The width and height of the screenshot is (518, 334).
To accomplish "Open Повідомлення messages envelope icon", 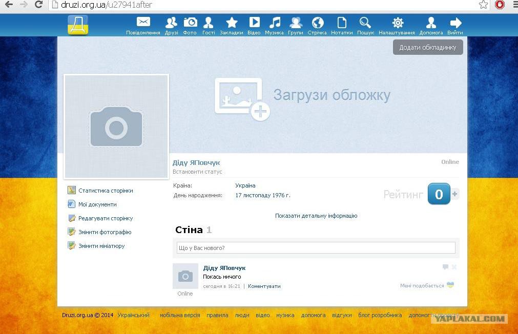I will tap(143, 22).
